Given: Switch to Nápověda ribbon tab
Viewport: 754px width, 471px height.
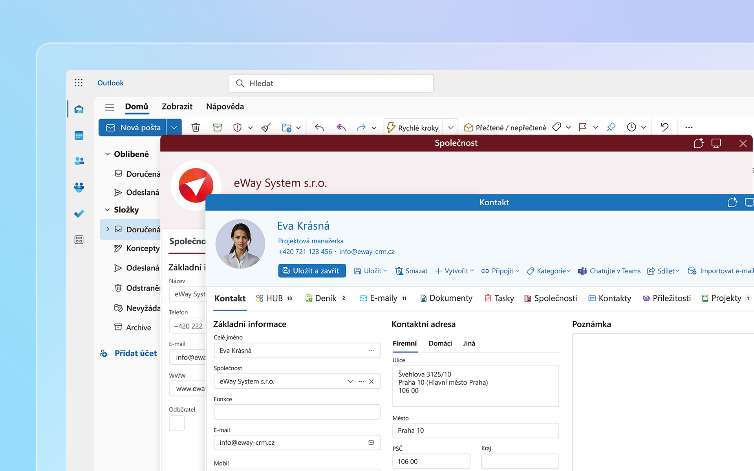Looking at the screenshot, I should (225, 107).
